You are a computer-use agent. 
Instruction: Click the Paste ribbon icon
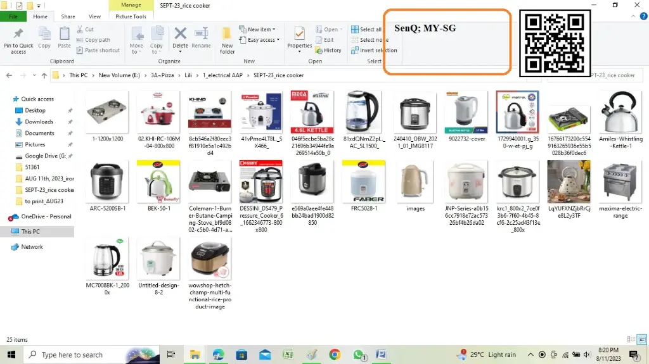pyautogui.click(x=64, y=34)
